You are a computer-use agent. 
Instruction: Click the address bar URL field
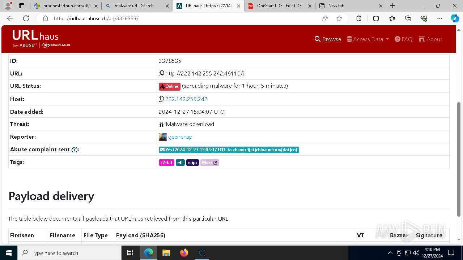click(184, 18)
